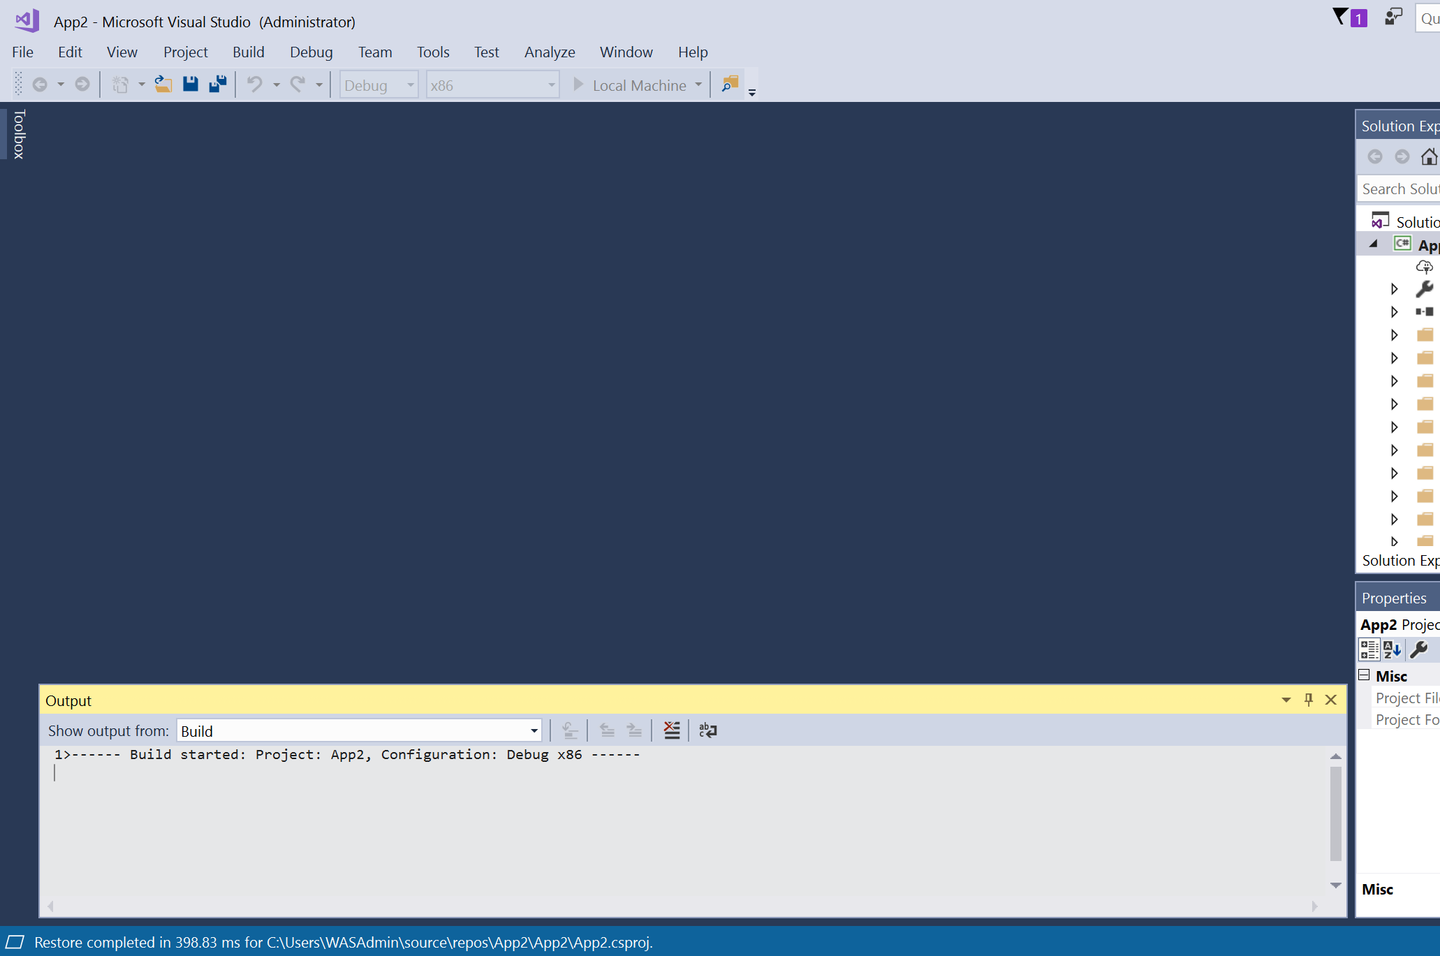Image resolution: width=1440 pixels, height=956 pixels.
Task: Start debugging with the green play arrow
Action: [x=578, y=84]
